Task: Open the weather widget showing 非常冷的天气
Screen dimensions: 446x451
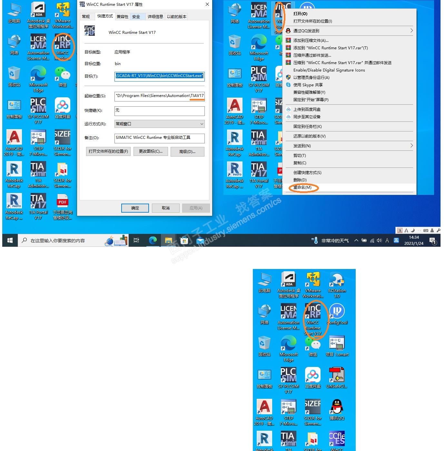Action: 330,240
